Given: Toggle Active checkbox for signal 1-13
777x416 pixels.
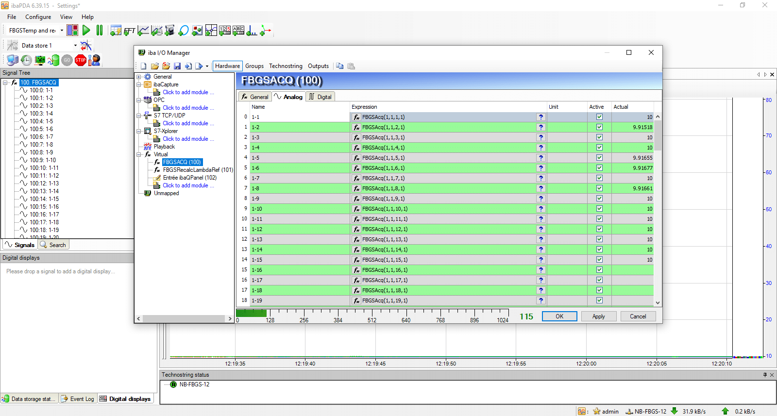Looking at the screenshot, I should pos(599,239).
